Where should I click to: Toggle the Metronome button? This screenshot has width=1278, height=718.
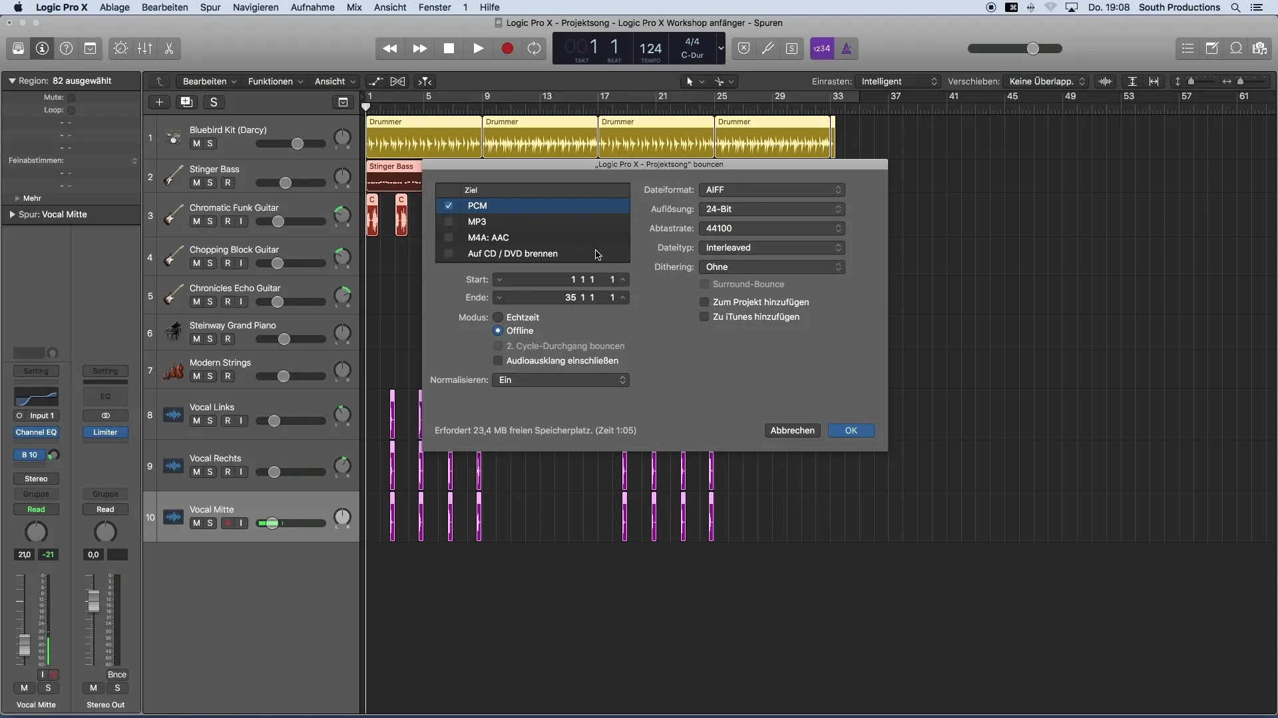point(847,49)
